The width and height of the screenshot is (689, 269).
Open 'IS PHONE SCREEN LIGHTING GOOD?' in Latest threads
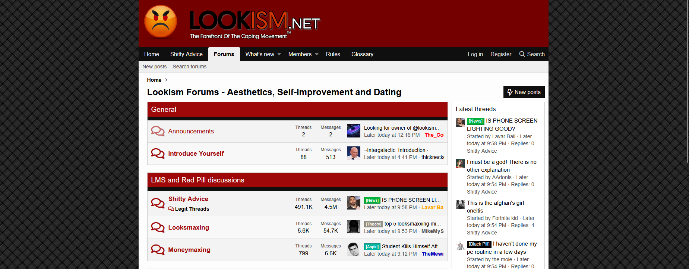[502, 125]
